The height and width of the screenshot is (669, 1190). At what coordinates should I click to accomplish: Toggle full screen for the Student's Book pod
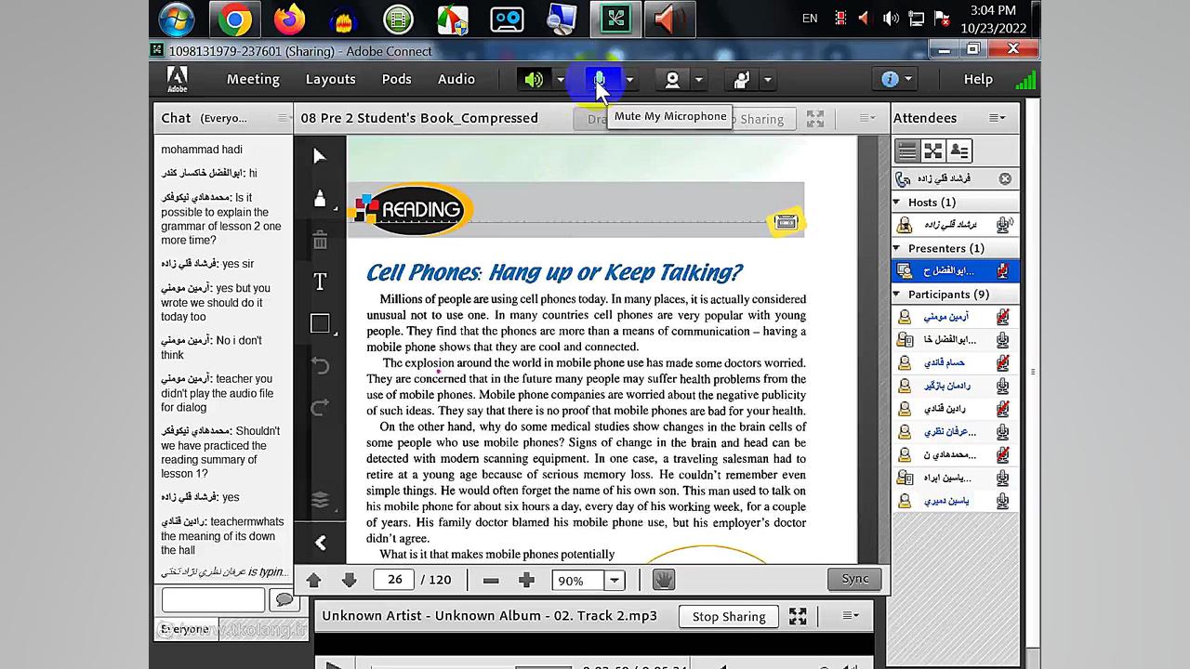(x=815, y=118)
